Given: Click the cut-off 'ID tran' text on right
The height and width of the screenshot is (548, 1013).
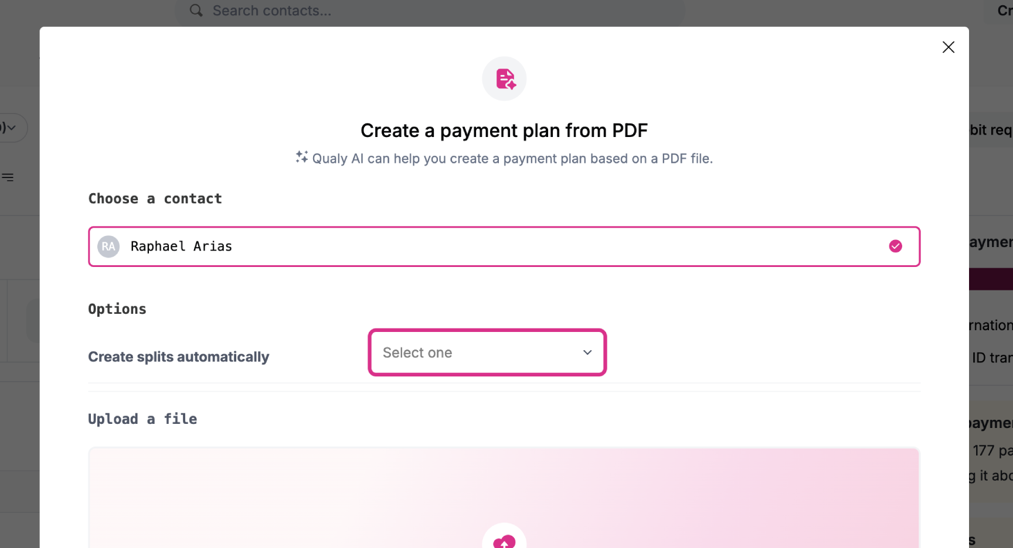Looking at the screenshot, I should tap(992, 358).
